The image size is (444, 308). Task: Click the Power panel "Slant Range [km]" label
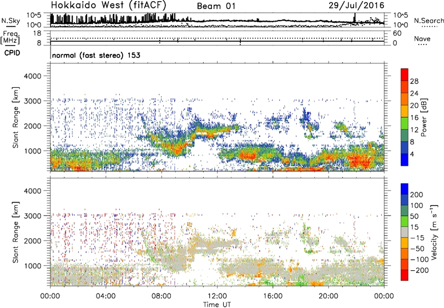[x=16, y=117]
